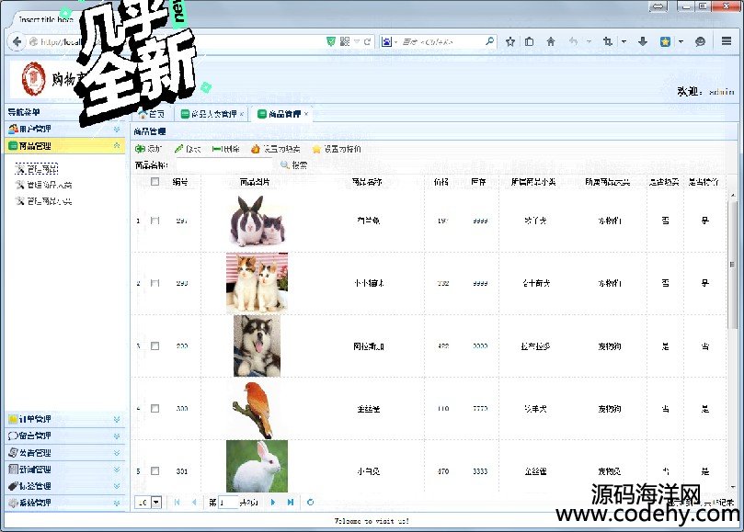The image size is (744, 532).
Task: Toggle the select-all checkbox in table header
Action: click(155, 182)
